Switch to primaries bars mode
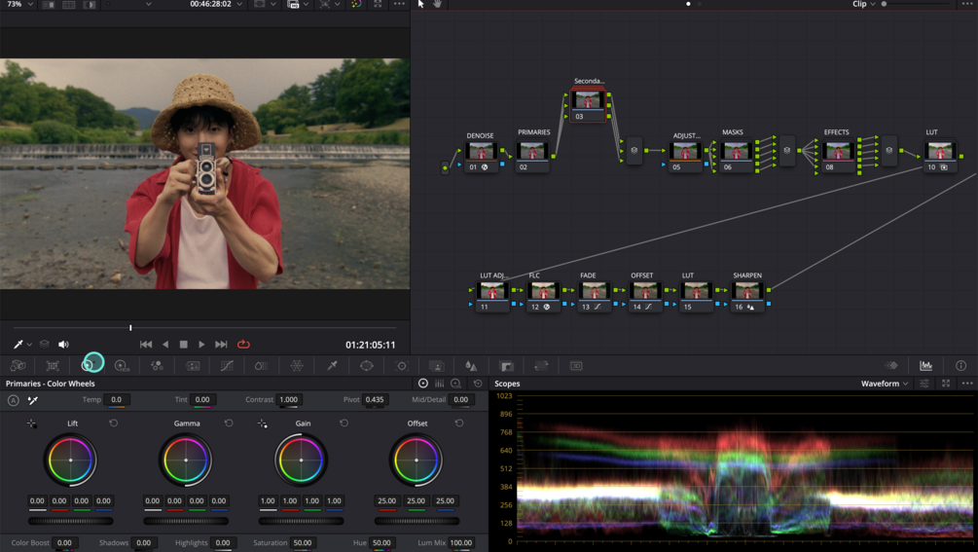Image resolution: width=978 pixels, height=552 pixels. [440, 384]
